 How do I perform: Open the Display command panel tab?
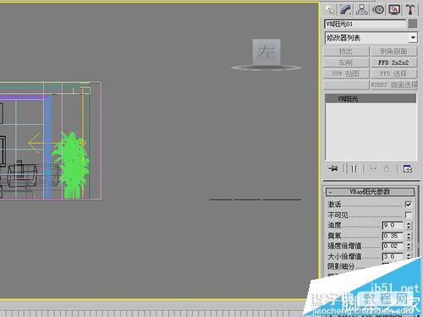coord(394,9)
